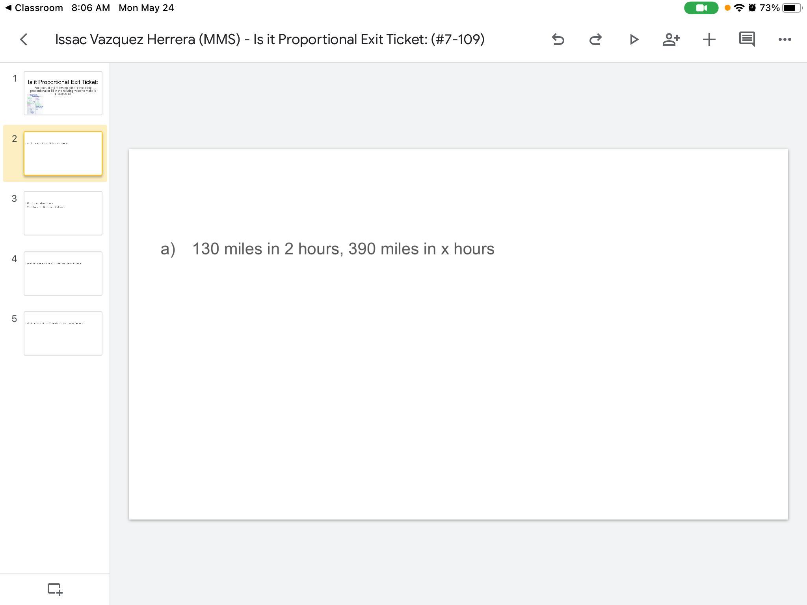Return to Classroom app in status bar
The image size is (807, 605).
[x=34, y=8]
